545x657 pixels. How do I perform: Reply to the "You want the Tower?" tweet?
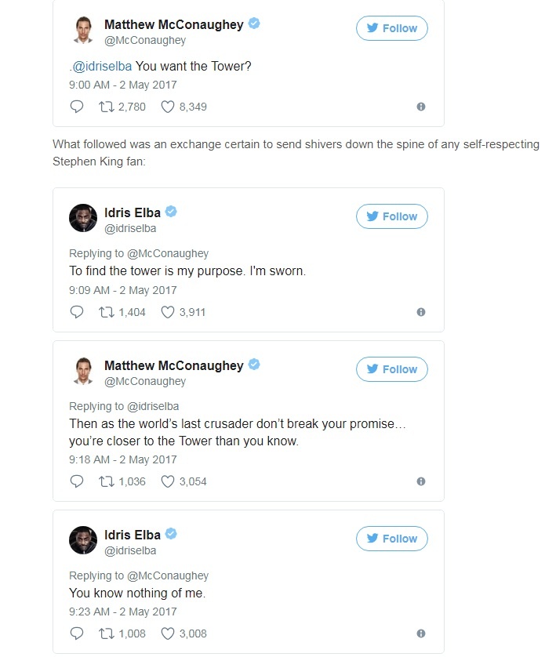pyautogui.click(x=76, y=107)
